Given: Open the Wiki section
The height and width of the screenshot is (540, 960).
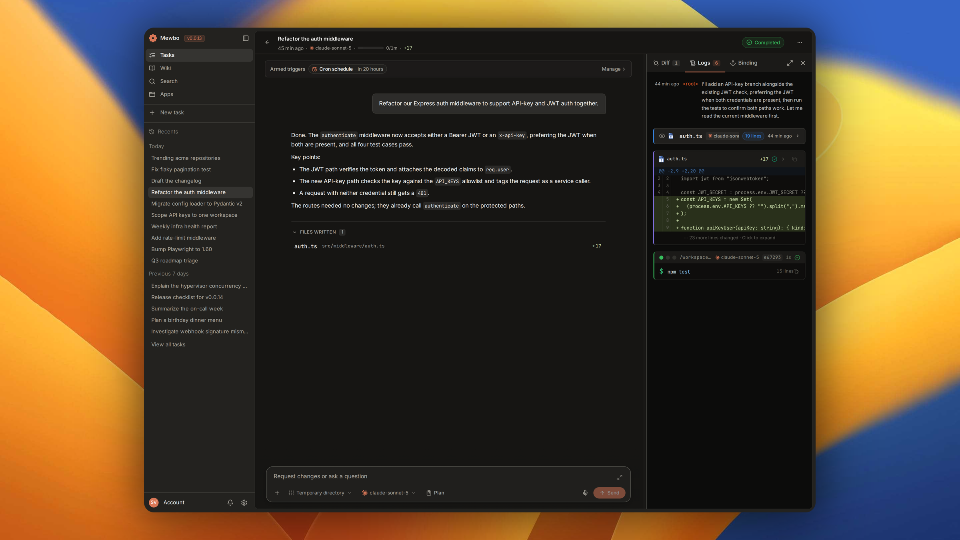Looking at the screenshot, I should [x=200, y=68].
